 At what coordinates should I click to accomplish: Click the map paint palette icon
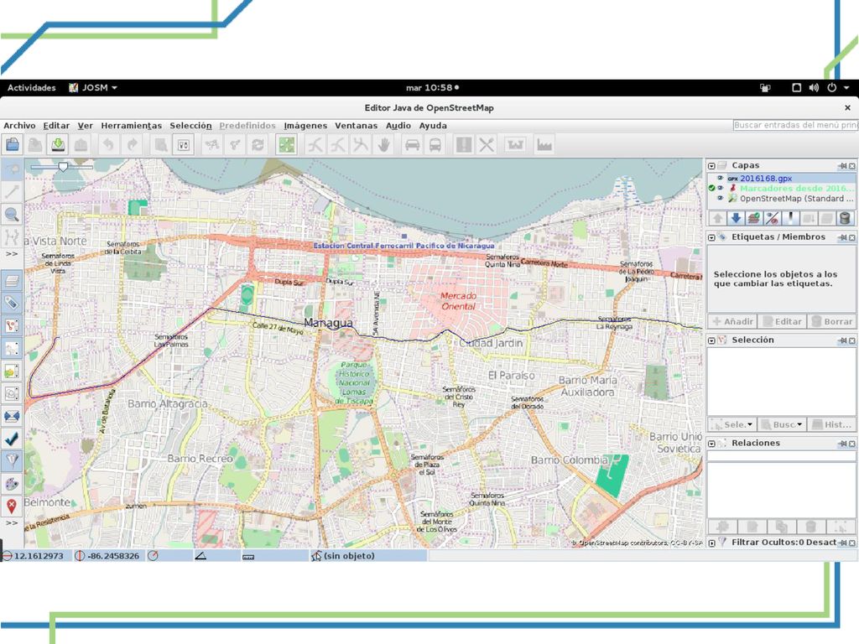(12, 484)
